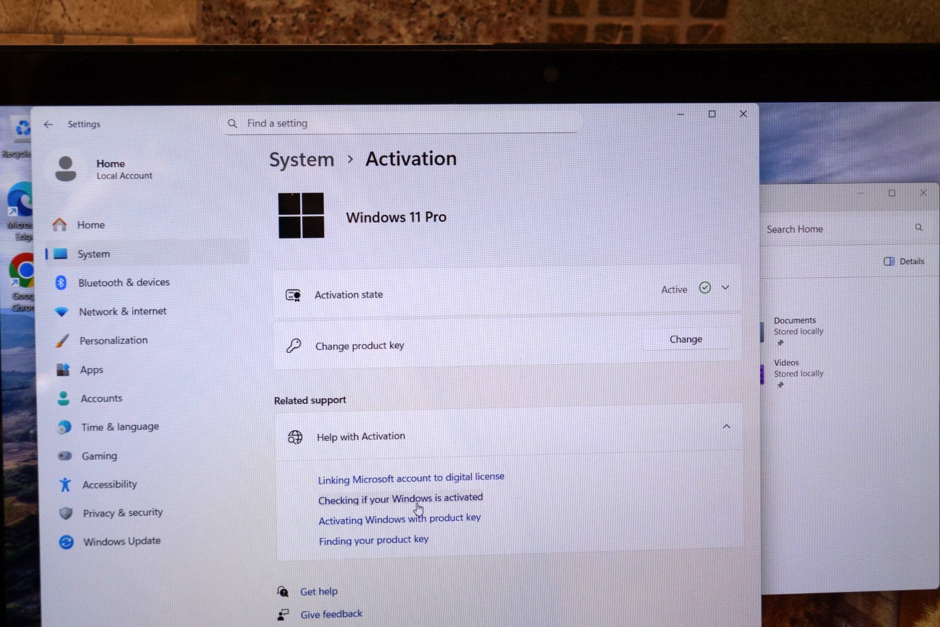The width and height of the screenshot is (940, 627).
Task: Click the Time & language globe icon
Action: (x=65, y=427)
